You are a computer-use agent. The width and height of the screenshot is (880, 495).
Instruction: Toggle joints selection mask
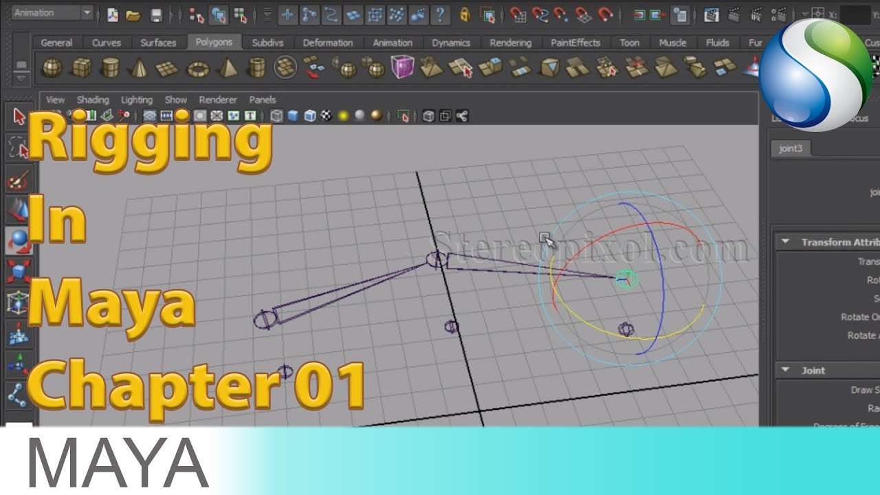pyautogui.click(x=309, y=14)
